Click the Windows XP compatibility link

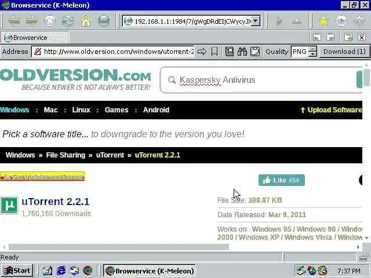[259, 237]
